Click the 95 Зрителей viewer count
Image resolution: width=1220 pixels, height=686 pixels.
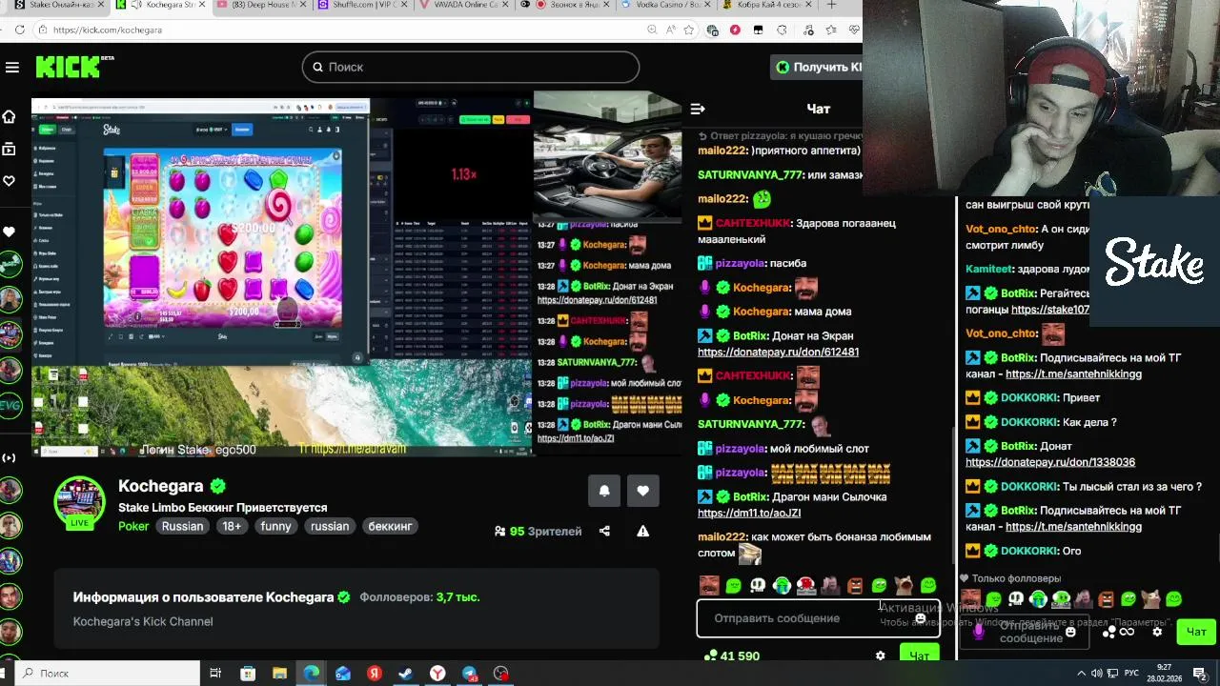[538, 531]
